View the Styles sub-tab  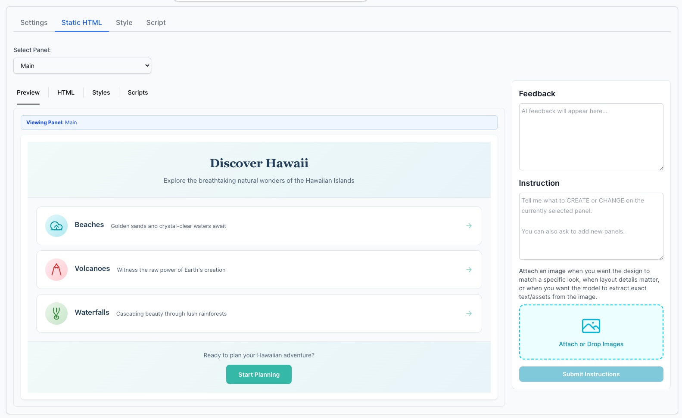101,92
